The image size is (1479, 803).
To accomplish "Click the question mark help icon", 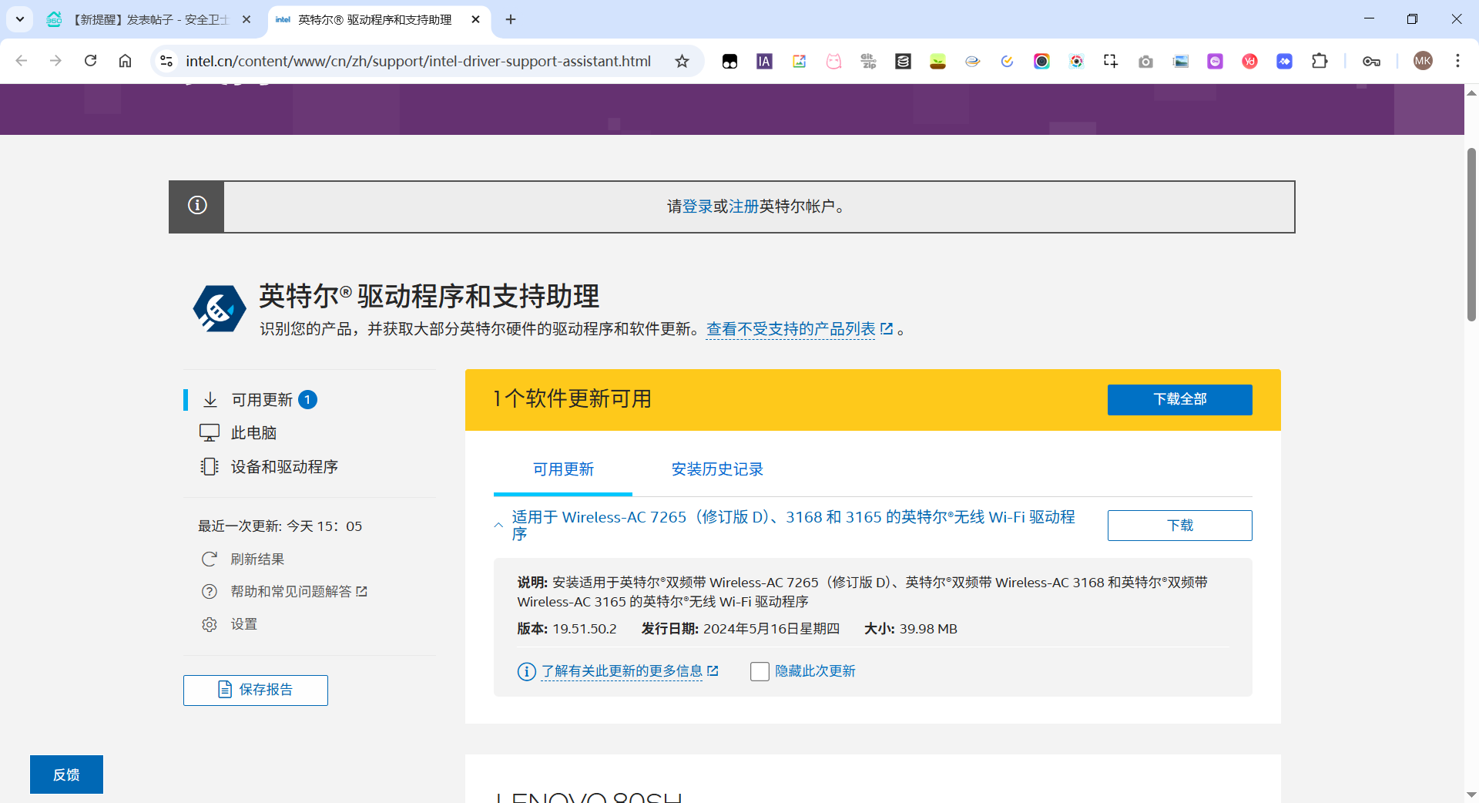I will click(x=210, y=592).
